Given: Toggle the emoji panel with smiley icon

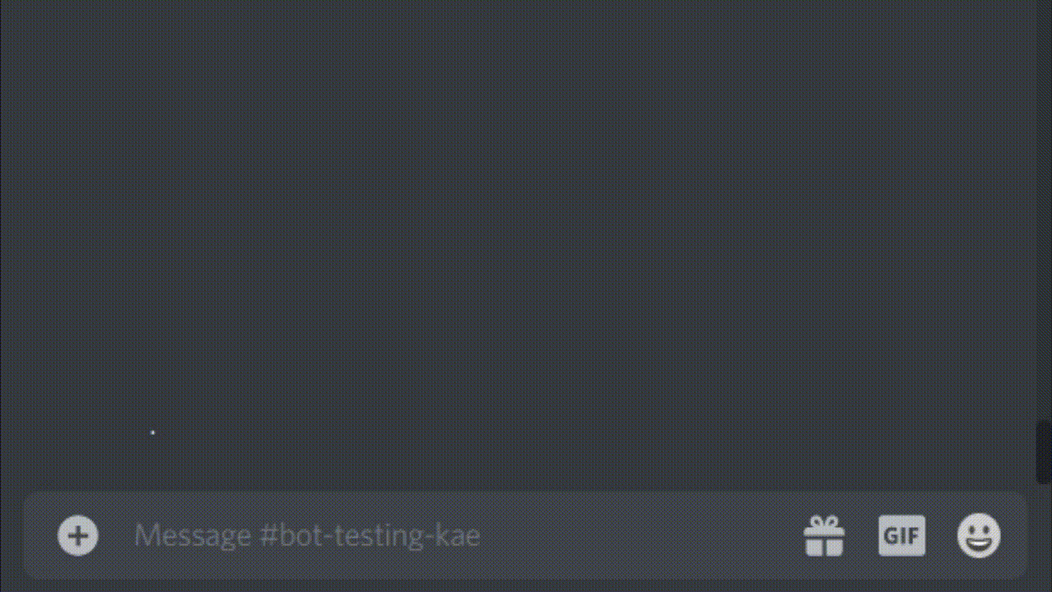Looking at the screenshot, I should (979, 536).
